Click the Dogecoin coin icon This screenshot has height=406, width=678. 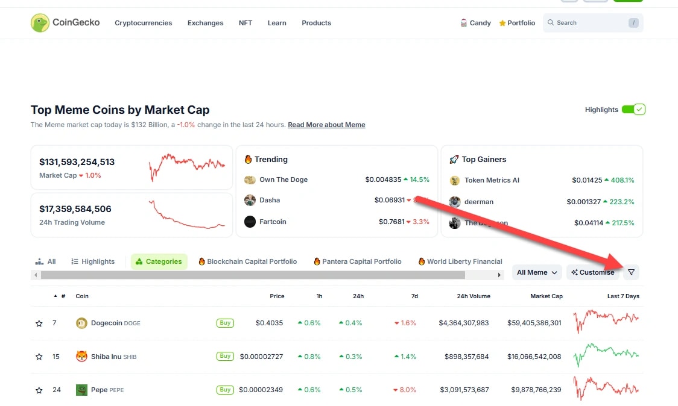81,323
